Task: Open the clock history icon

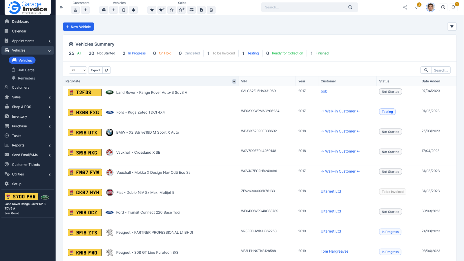Action: click(x=443, y=7)
